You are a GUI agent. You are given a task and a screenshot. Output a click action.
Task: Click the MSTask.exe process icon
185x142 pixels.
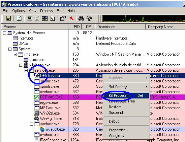[x=37, y=108]
